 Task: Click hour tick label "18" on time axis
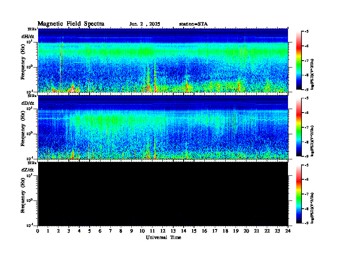click(225, 231)
